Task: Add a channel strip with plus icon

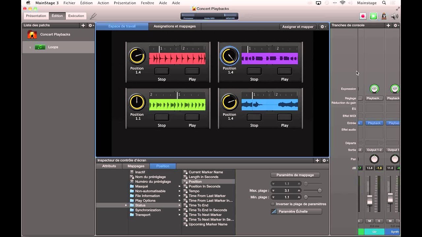Action: (388, 25)
